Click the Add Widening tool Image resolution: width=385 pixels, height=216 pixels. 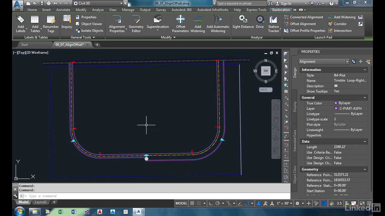coord(198,24)
